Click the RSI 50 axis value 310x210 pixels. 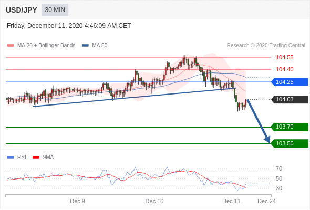pos(279,178)
